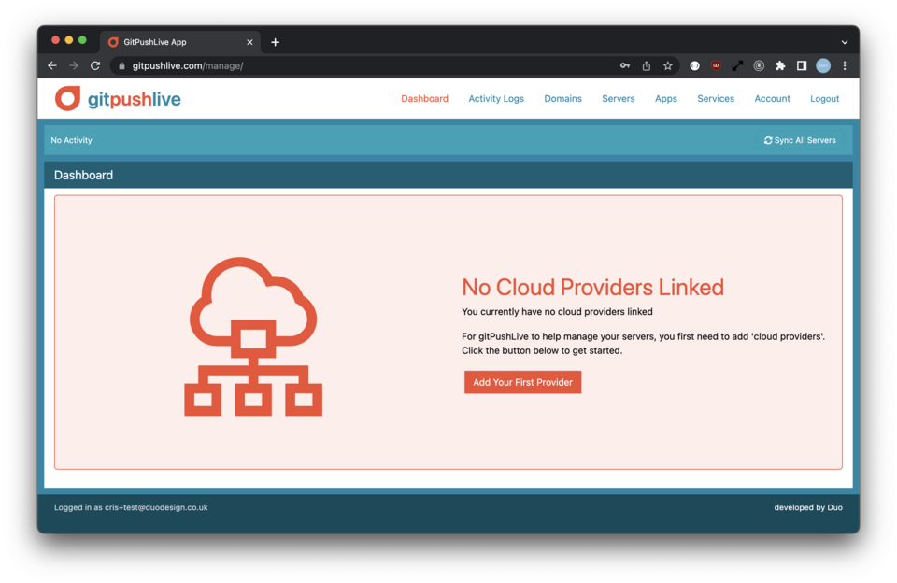The image size is (897, 583).
Task: Click the logged-in email footer text
Action: point(131,507)
